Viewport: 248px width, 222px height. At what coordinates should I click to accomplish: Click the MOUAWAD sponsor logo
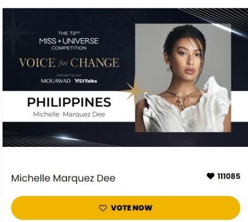pos(56,81)
